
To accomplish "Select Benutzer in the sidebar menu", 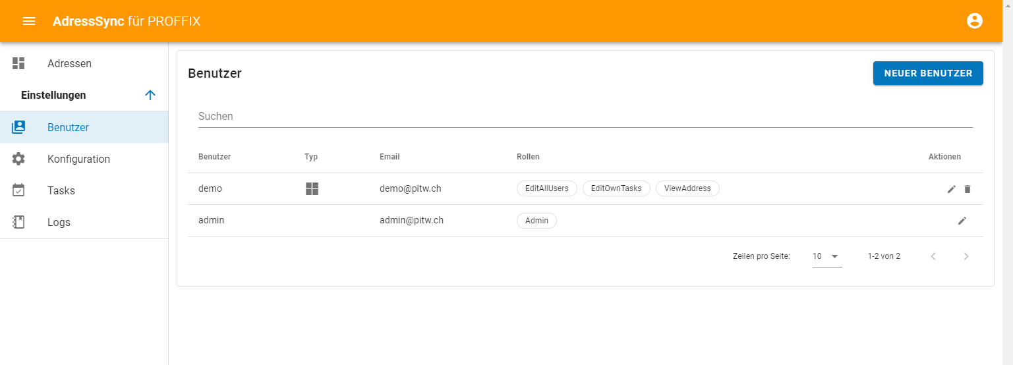I will [x=68, y=127].
